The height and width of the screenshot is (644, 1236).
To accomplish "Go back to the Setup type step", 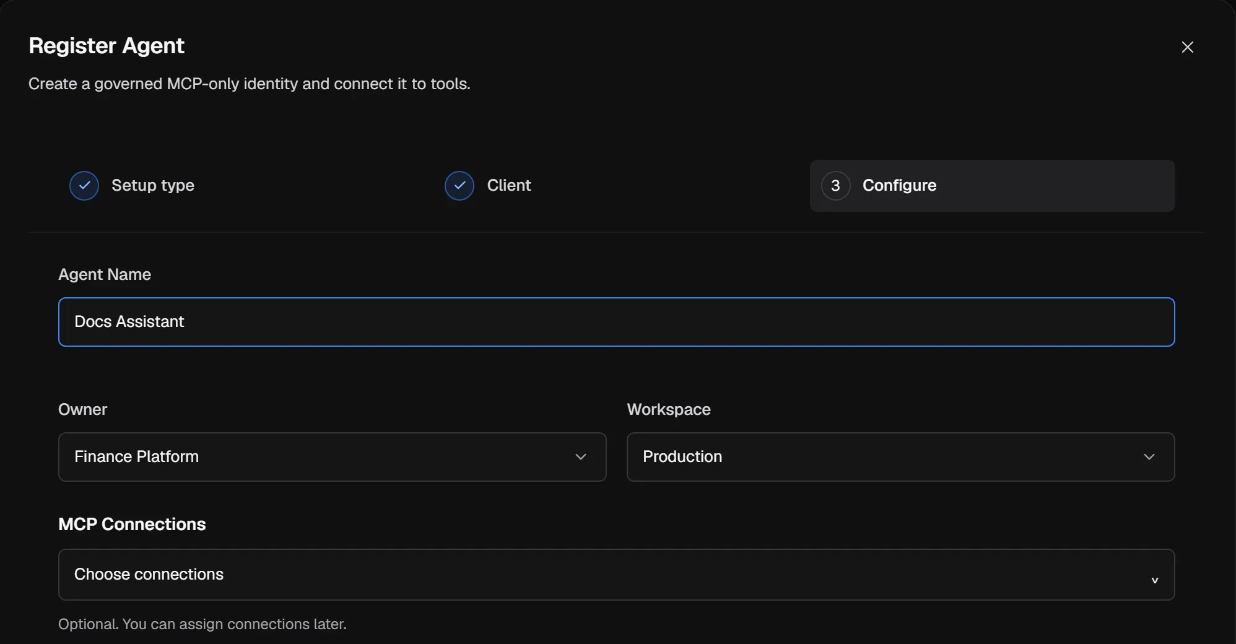I will 132,186.
